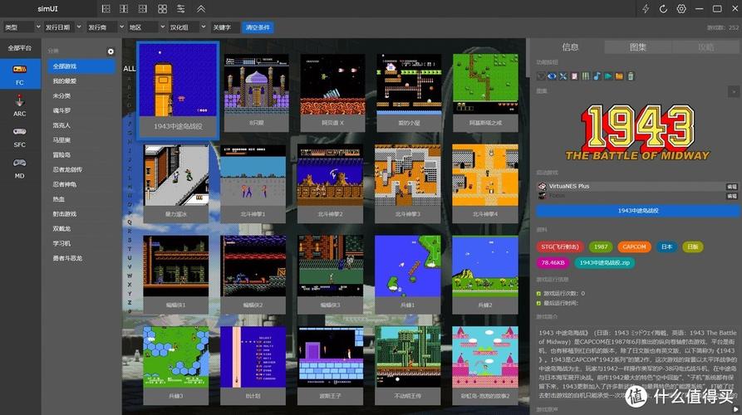Switch to the 图集 tab

pos(638,47)
